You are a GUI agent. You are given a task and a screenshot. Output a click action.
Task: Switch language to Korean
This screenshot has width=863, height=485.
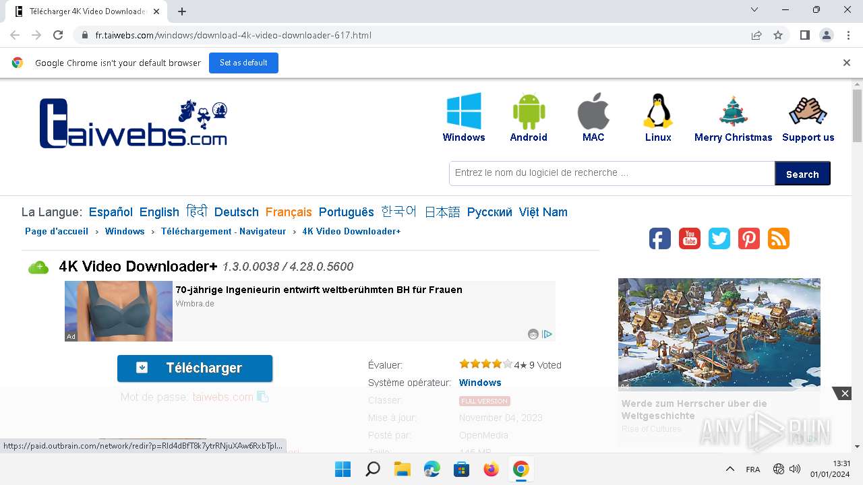(399, 212)
